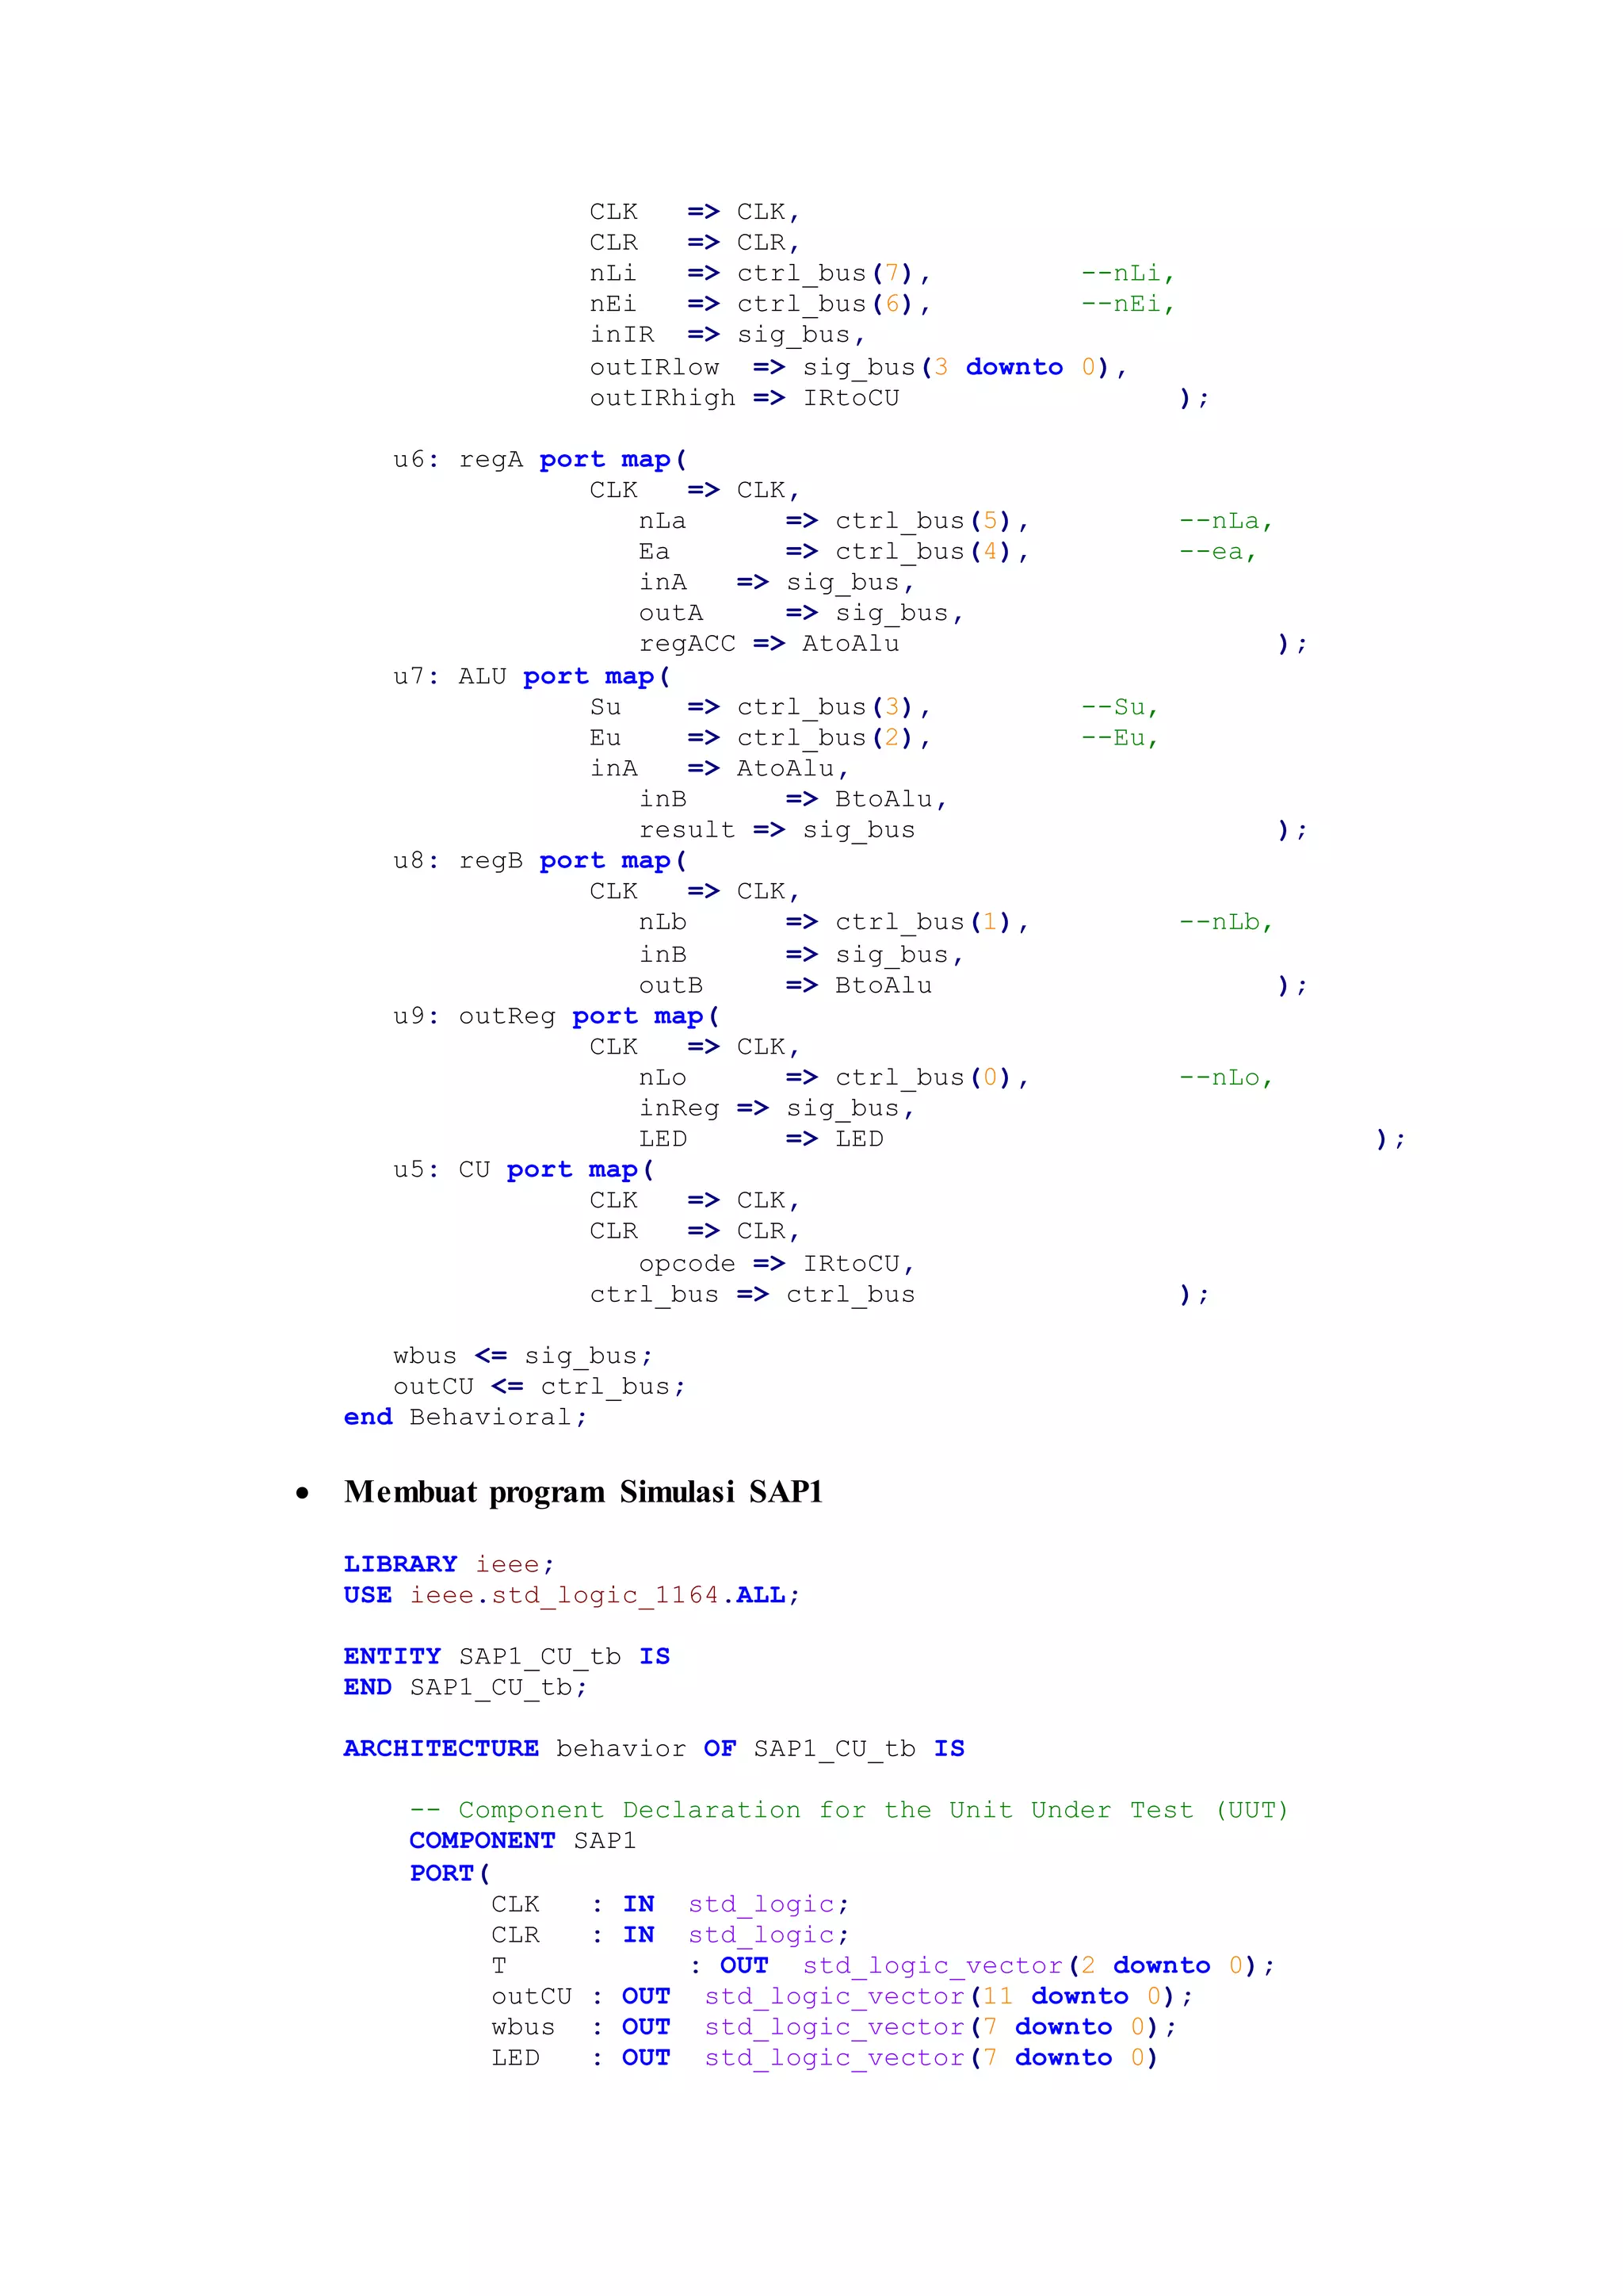Click the u8 regB port map line
The image size is (1623, 2296).
pos(540,861)
